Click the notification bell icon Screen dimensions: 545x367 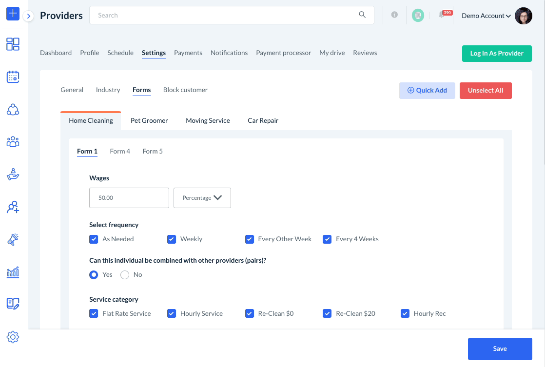[x=442, y=15]
